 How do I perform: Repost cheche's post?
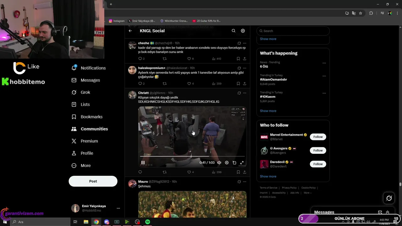tap(165, 59)
